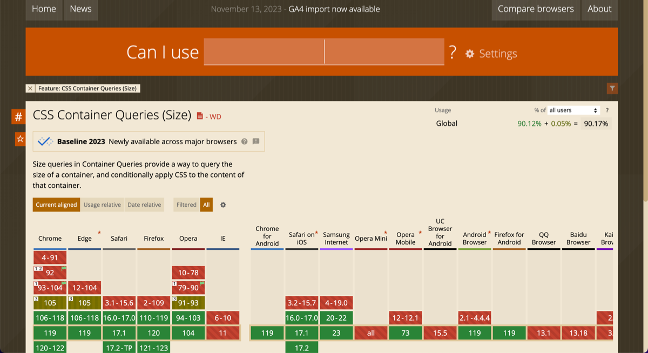648x353 pixels.
Task: Click the star favorites icon in the sidebar
Action: pos(19,139)
